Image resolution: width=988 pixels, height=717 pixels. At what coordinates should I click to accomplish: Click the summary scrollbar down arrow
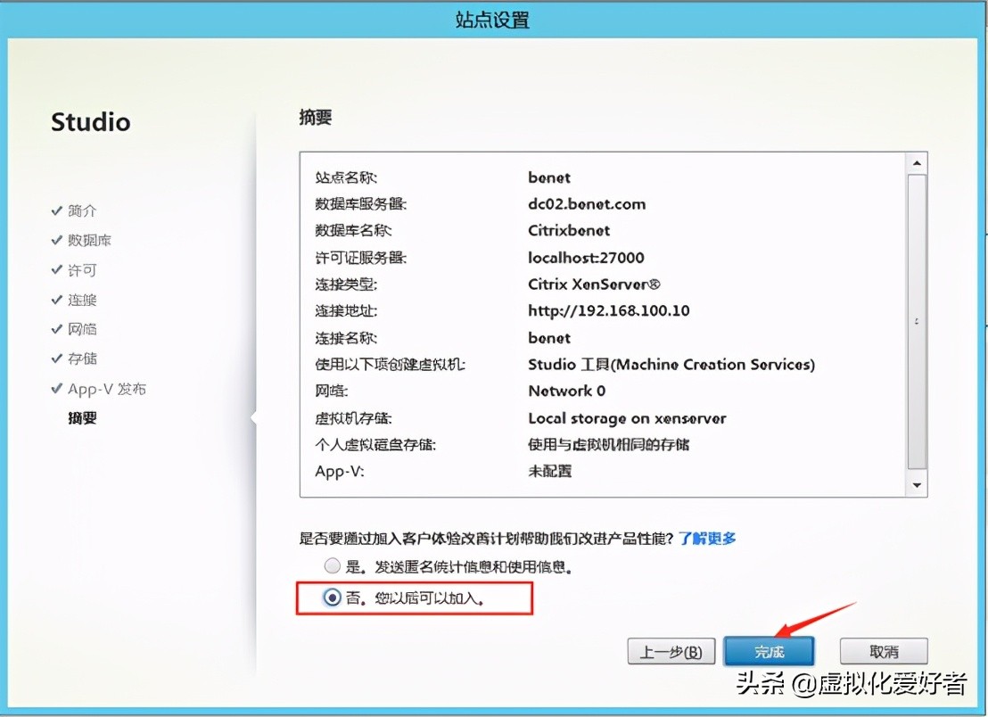pyautogui.click(x=917, y=485)
